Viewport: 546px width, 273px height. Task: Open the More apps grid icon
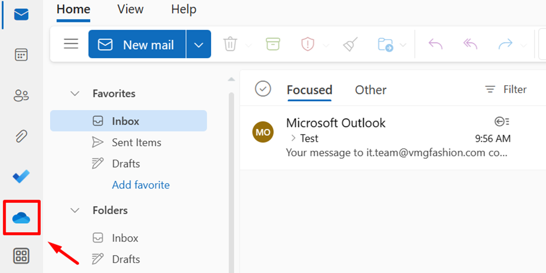[21, 256]
